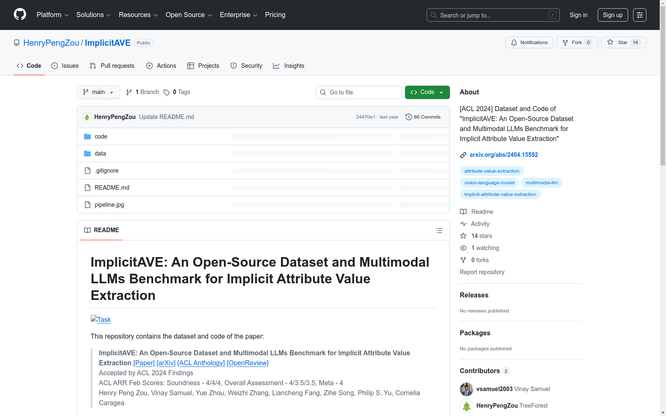666x416 pixels.
Task: Open the 24470e1 commit hash link
Action: (x=365, y=117)
